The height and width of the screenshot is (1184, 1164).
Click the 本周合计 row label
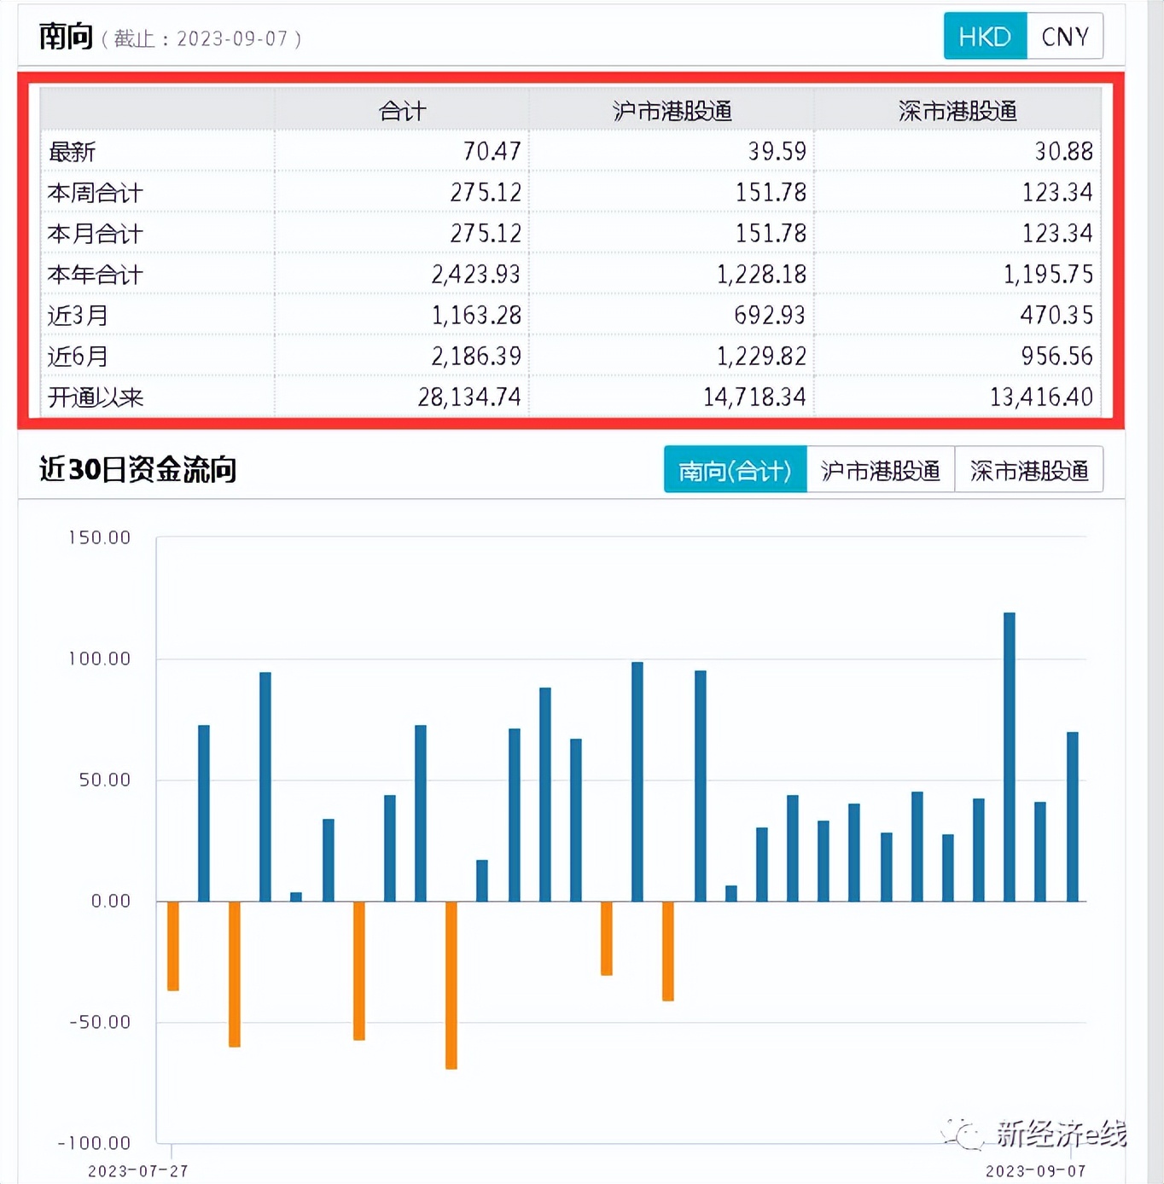[94, 193]
